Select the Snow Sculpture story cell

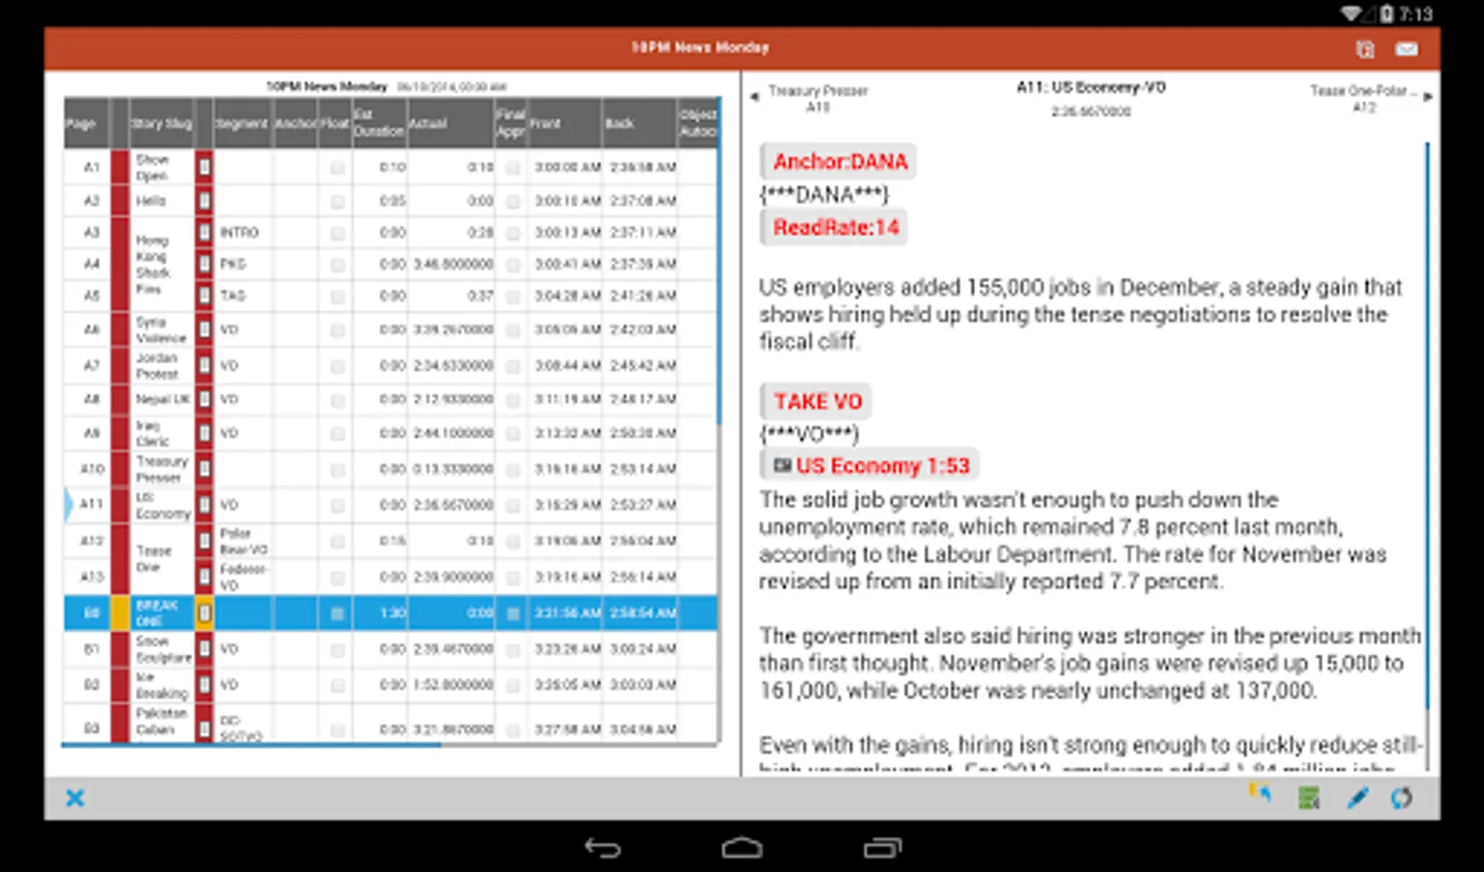tap(162, 649)
